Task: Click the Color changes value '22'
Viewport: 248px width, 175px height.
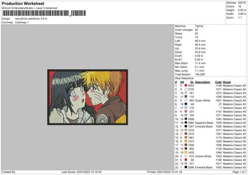Action: 196,30
